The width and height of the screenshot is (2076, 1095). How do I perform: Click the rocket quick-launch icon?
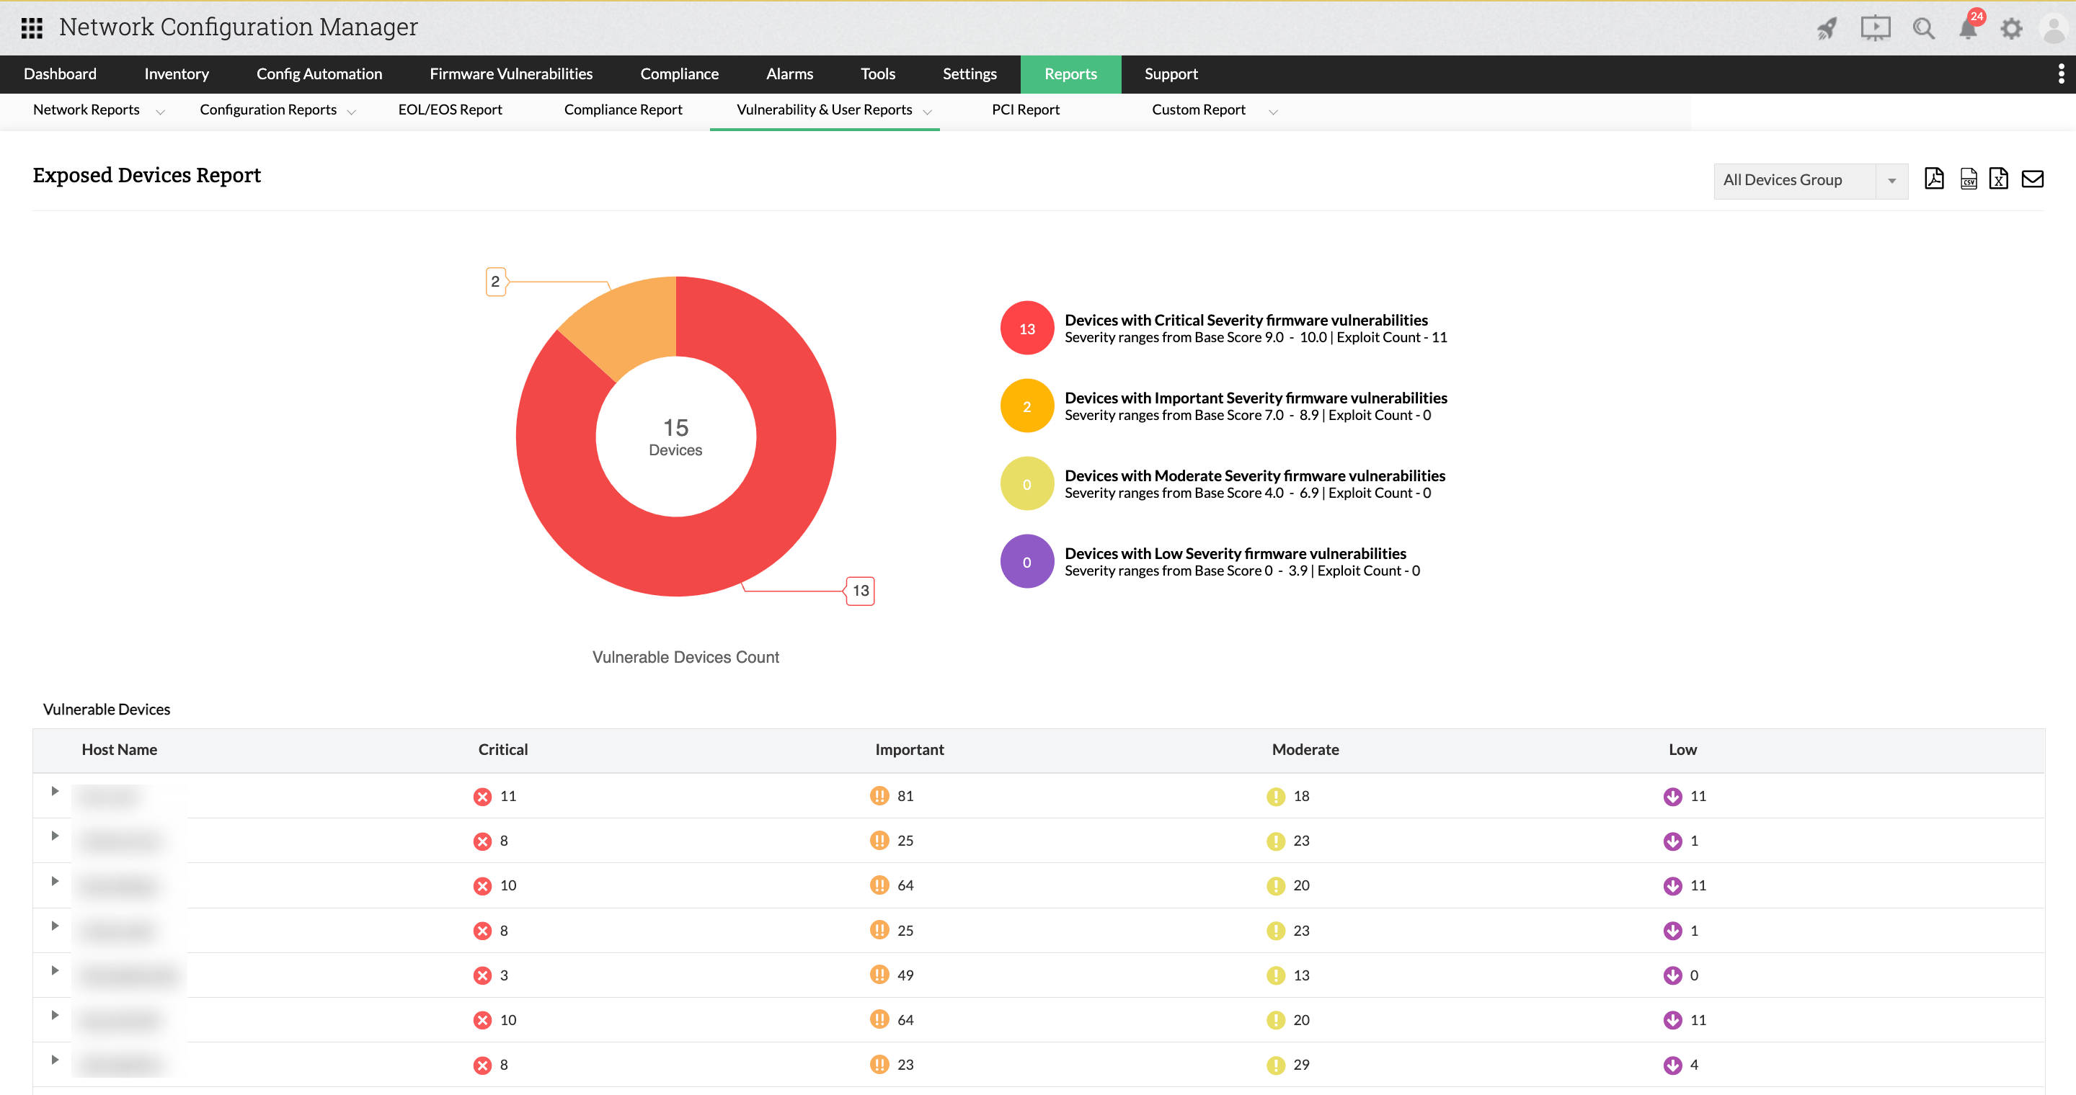tap(1826, 29)
